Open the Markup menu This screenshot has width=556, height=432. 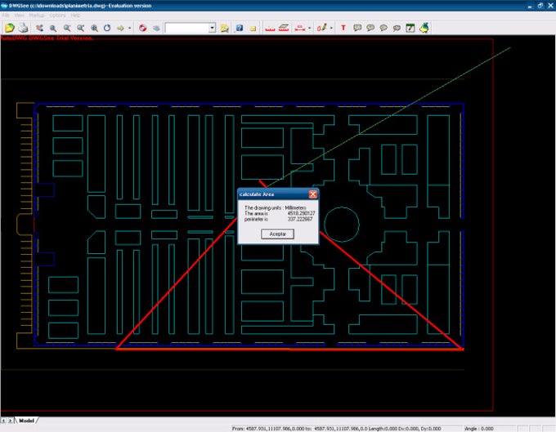pyautogui.click(x=35, y=16)
